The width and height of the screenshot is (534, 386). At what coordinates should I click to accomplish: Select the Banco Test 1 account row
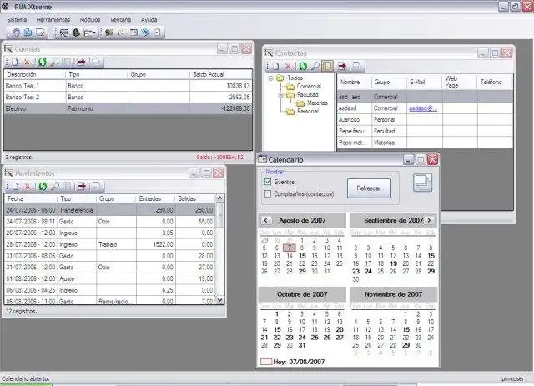pos(128,86)
